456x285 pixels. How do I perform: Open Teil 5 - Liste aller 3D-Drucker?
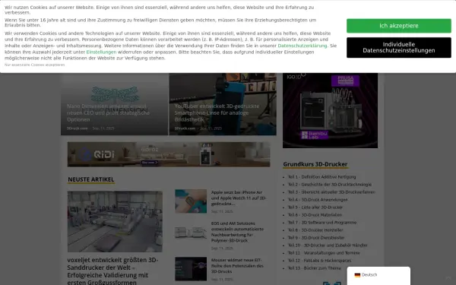315,207
